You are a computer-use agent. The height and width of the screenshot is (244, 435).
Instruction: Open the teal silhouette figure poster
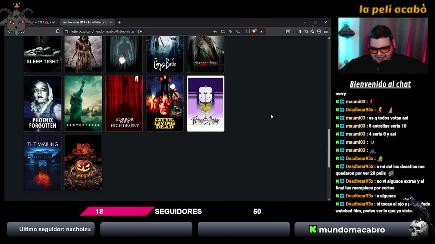(x=124, y=54)
